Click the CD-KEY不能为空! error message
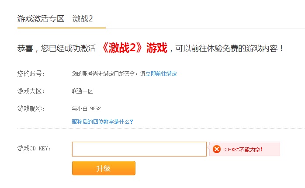This screenshot has width=305, height=188. coord(243,150)
